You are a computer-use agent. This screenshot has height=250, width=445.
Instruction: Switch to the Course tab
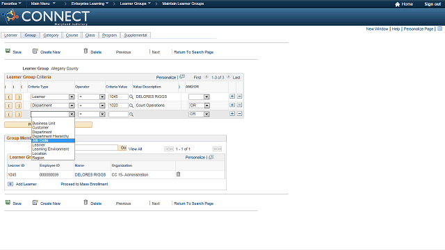pos(72,35)
